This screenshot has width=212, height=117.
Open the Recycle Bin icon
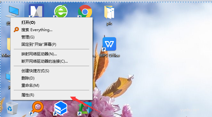[x=12, y=108]
